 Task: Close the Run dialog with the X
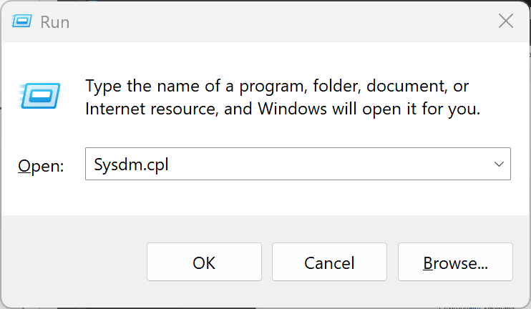tap(506, 21)
